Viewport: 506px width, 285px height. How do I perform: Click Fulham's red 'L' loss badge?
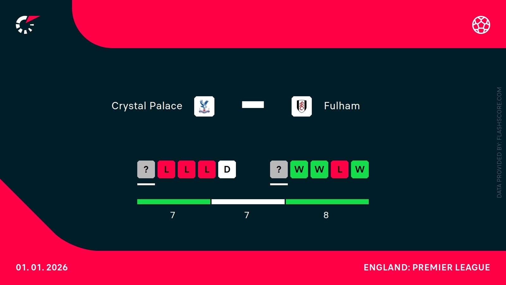[x=340, y=169]
